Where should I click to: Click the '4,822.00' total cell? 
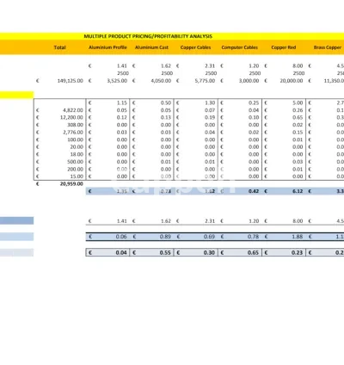click(x=73, y=110)
